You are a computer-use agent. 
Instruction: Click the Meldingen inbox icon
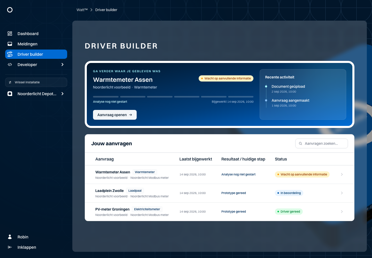[x=10, y=44]
